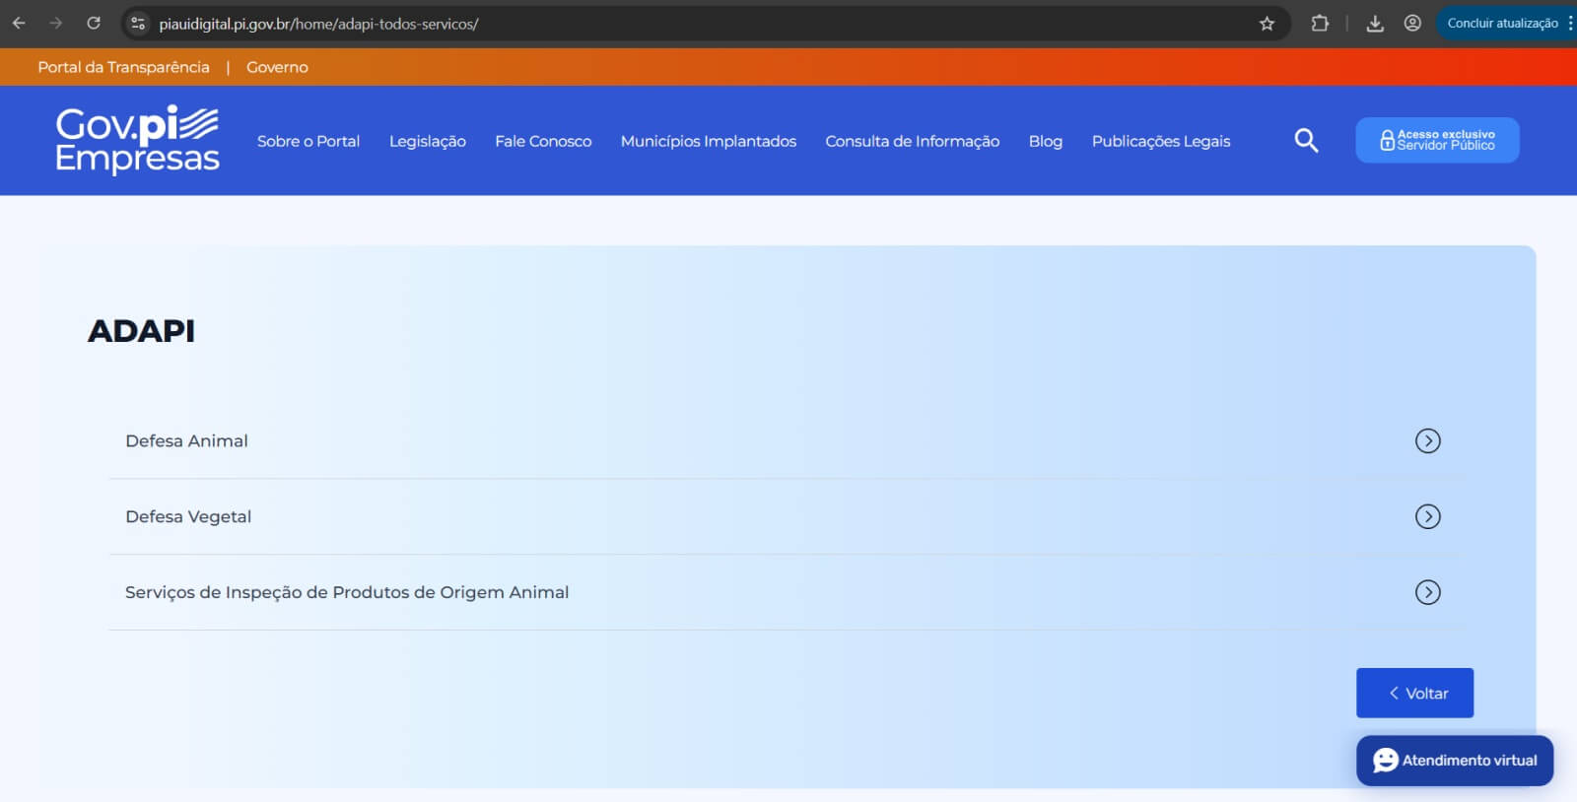Expand Defesa Vegetal arrow
Image resolution: width=1577 pixels, height=802 pixels.
1427,516
